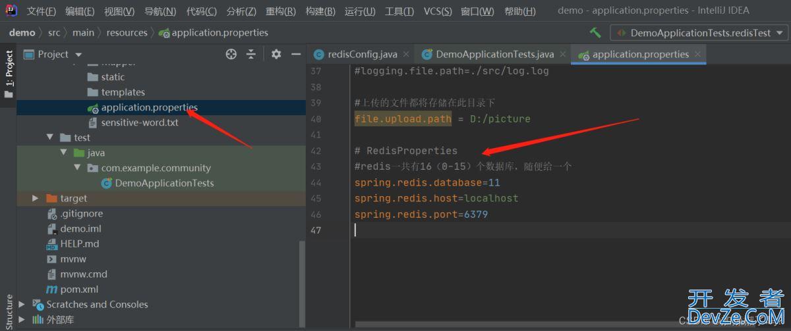
Task: Select the static folder
Action: (113, 77)
